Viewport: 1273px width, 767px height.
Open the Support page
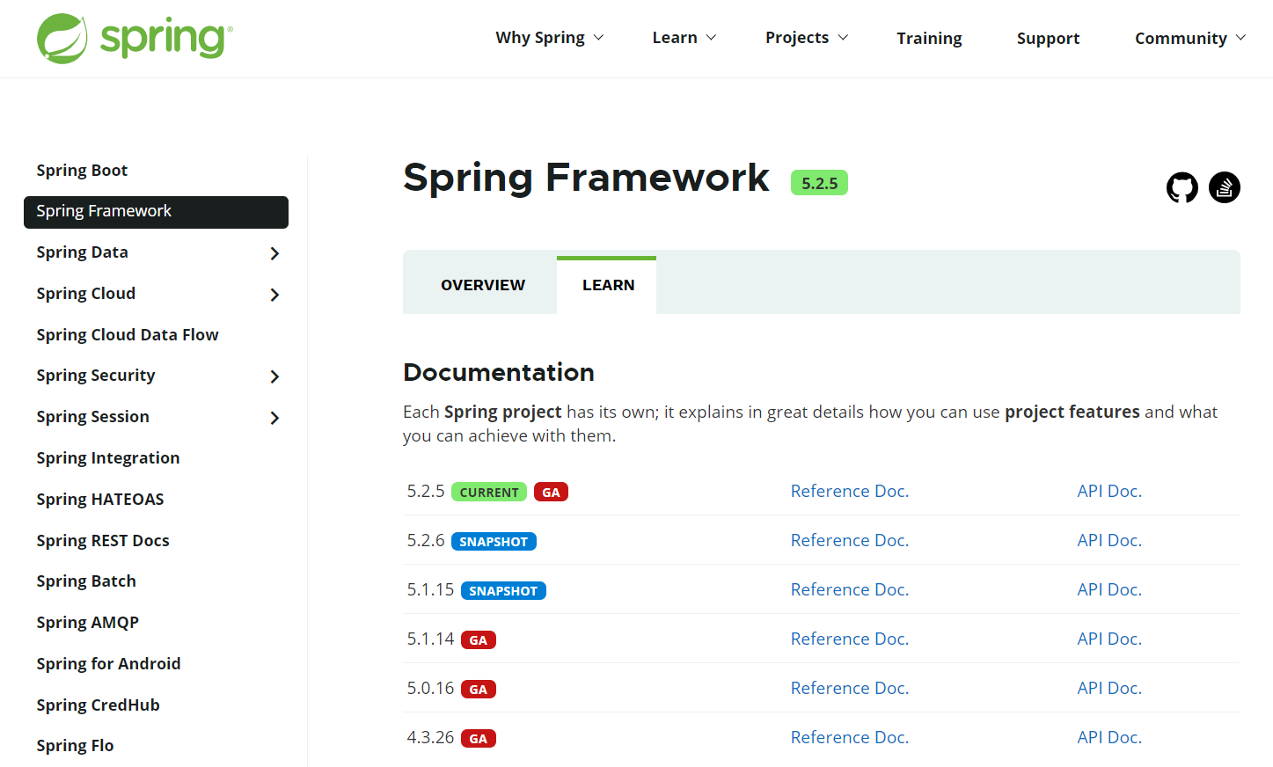(x=1048, y=38)
